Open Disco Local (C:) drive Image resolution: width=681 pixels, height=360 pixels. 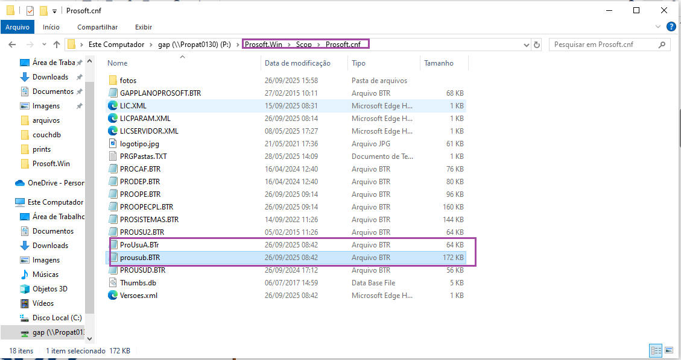(x=51, y=318)
